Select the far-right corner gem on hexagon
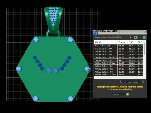This screenshot has height=113, width=151. pyautogui.click(x=87, y=69)
